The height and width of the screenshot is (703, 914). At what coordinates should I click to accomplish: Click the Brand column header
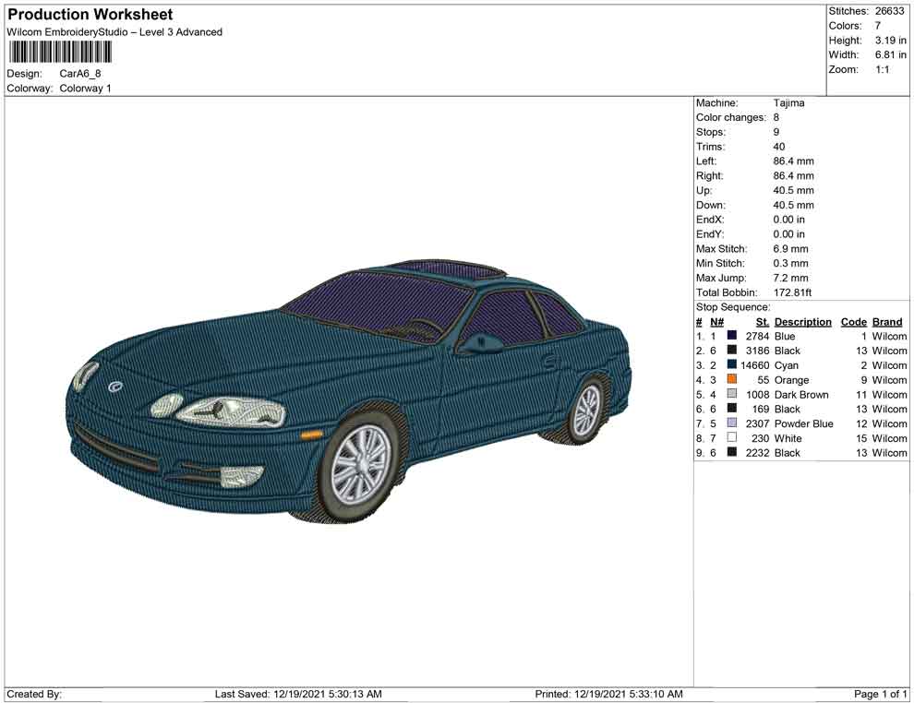click(x=887, y=322)
